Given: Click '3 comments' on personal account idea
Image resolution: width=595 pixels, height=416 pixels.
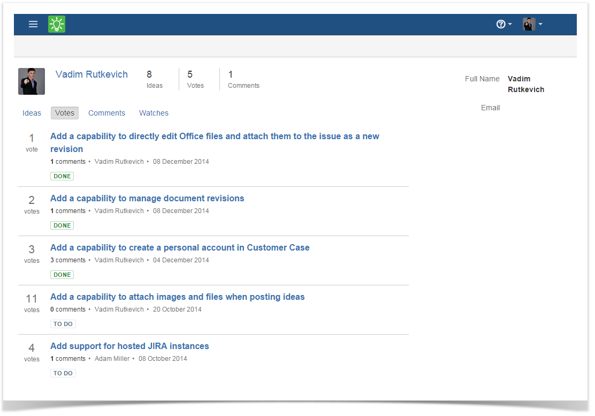Looking at the screenshot, I should click(x=68, y=260).
